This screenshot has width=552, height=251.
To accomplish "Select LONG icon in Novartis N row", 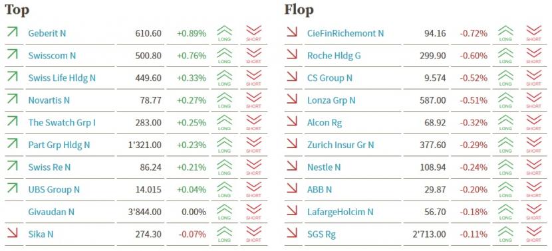I will [x=224, y=100].
